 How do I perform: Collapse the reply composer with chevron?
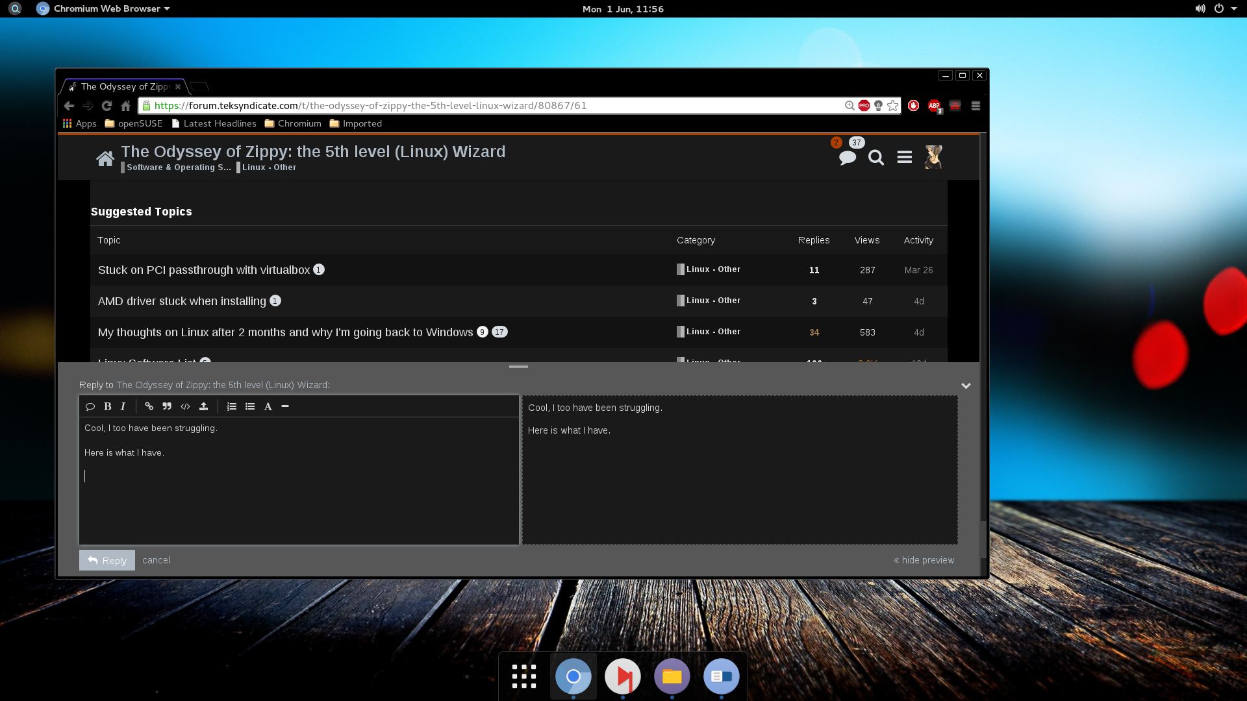pyautogui.click(x=966, y=386)
